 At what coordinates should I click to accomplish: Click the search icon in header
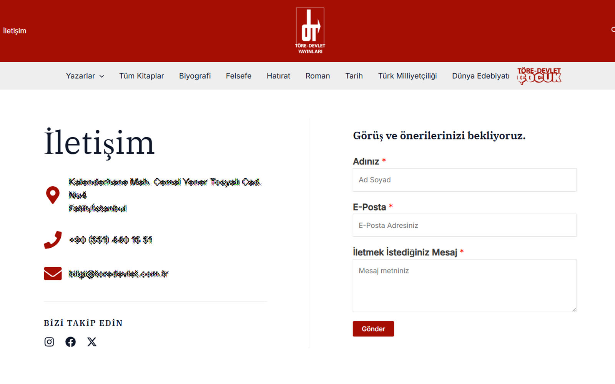(613, 30)
